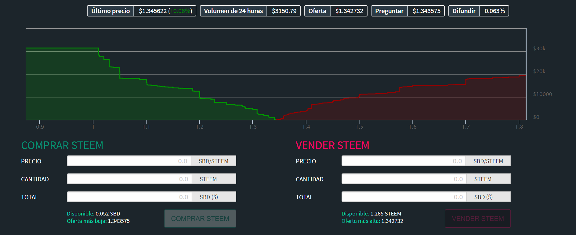Click the buy price input field
This screenshot has width=576, height=235.
click(129, 161)
